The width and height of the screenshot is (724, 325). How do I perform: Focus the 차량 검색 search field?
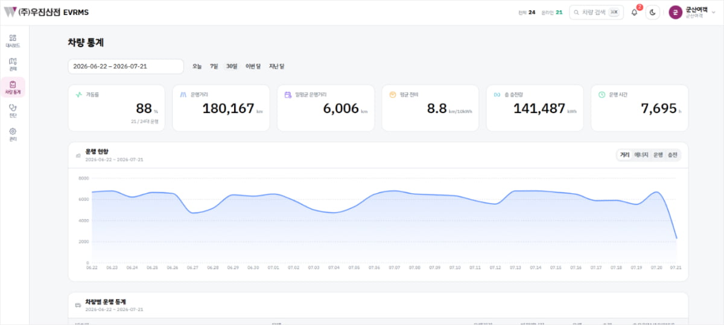[x=596, y=12]
